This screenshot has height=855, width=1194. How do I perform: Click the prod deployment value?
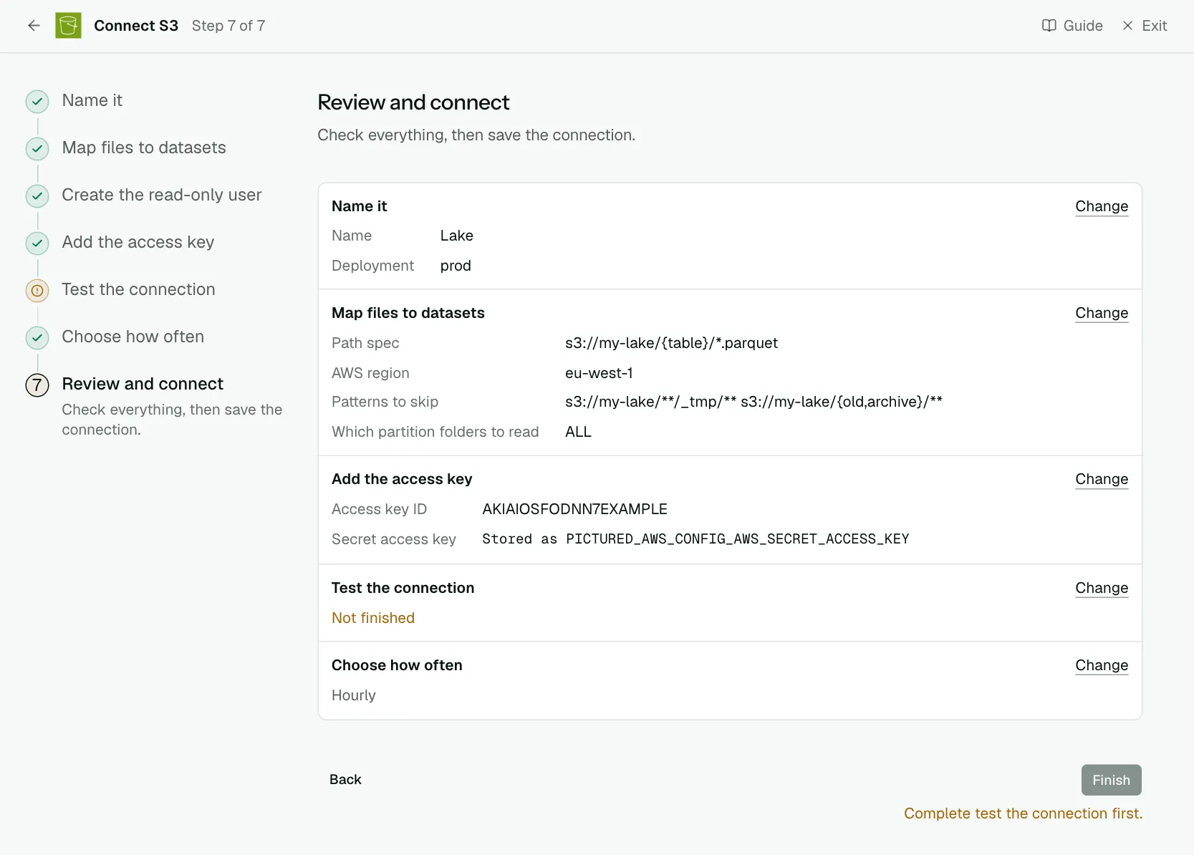(x=456, y=266)
